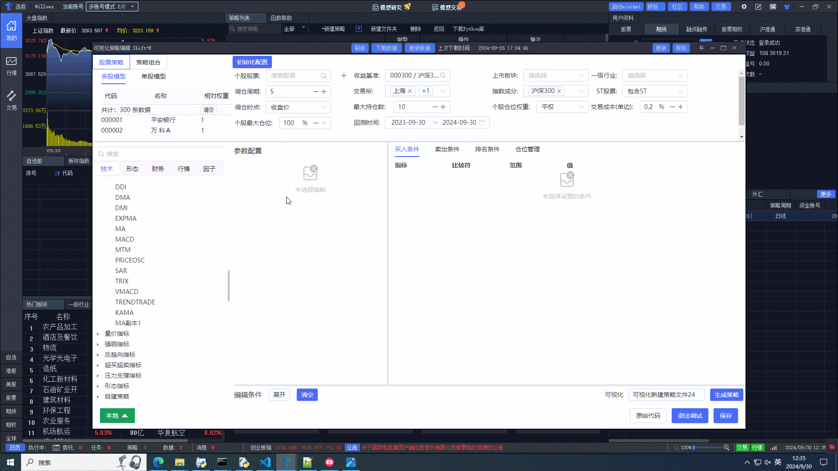Viewport: 838px width, 471px height.
Task: Click the layout panel icon in title bar
Action: coord(773,7)
